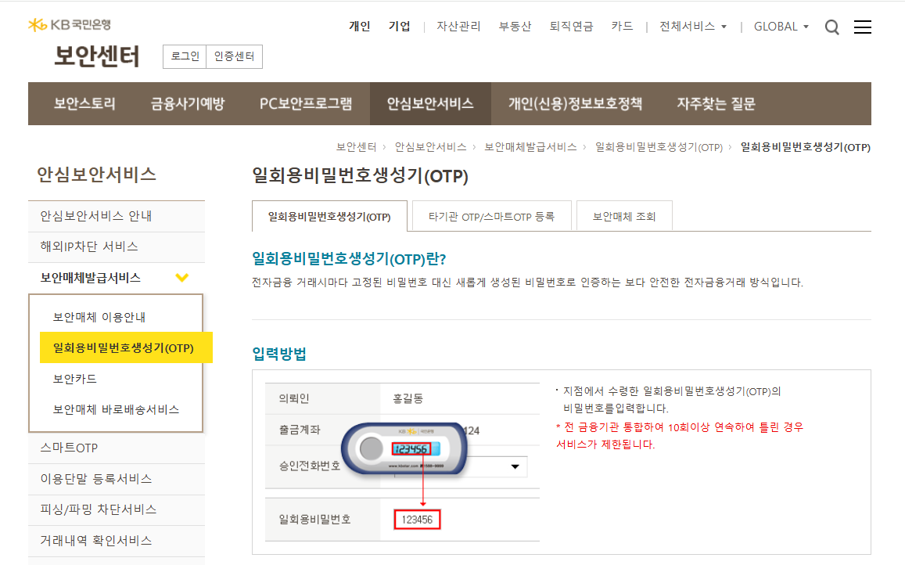Click the 로그인 button

pos(183,56)
